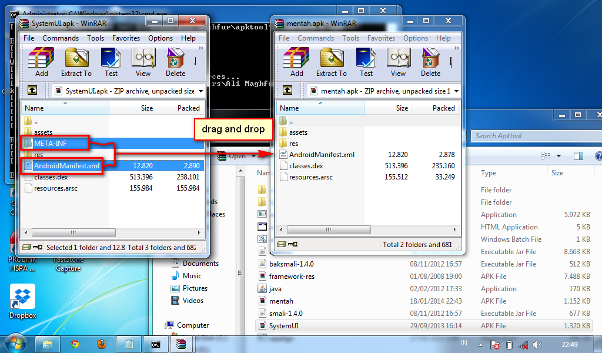Open the Open button dropdown arrow
The height and width of the screenshot is (353, 602).
(x=253, y=156)
